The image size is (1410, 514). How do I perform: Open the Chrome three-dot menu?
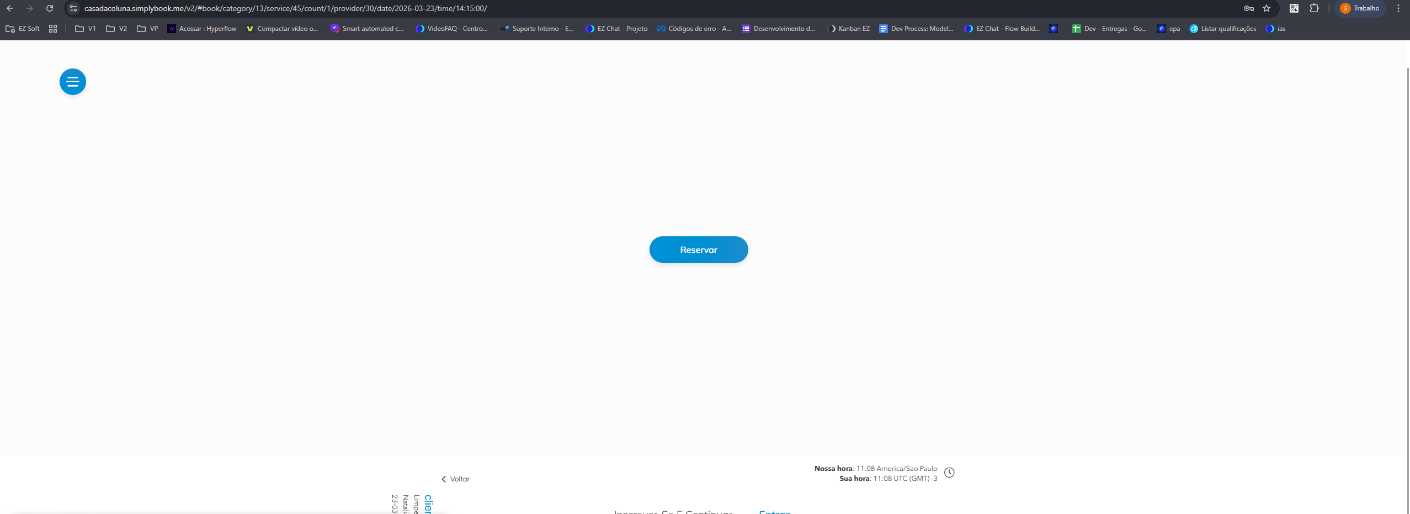(1398, 8)
